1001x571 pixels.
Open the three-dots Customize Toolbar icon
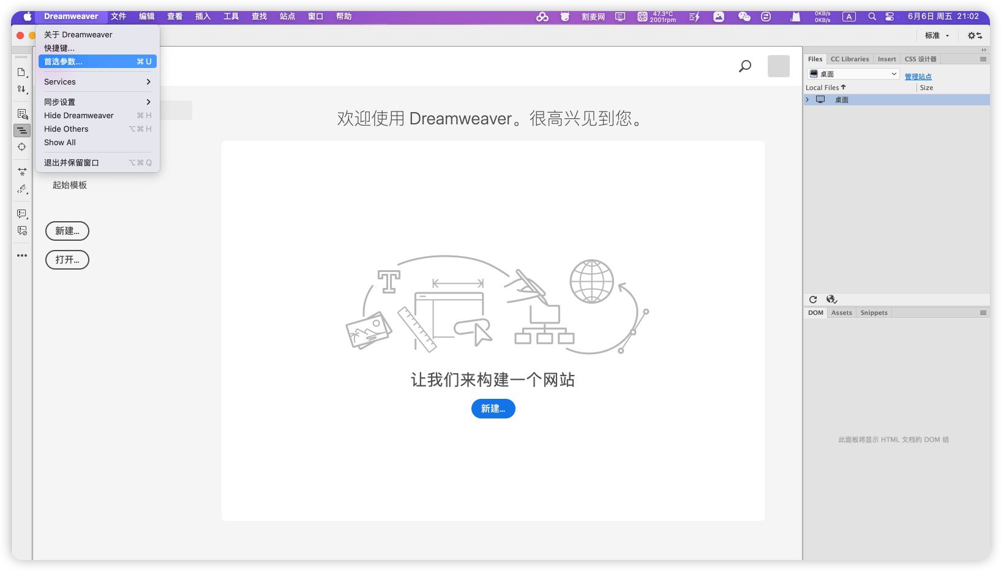[22, 255]
